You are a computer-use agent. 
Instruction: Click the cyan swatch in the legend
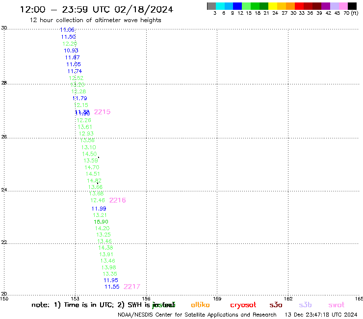[x=220, y=6]
